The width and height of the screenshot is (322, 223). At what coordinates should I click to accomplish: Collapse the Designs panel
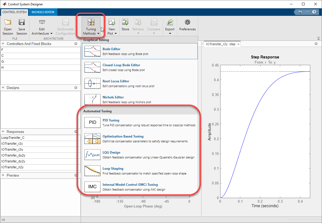click(3, 88)
